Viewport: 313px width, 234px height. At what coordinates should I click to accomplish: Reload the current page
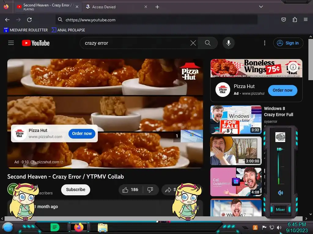tap(29, 20)
